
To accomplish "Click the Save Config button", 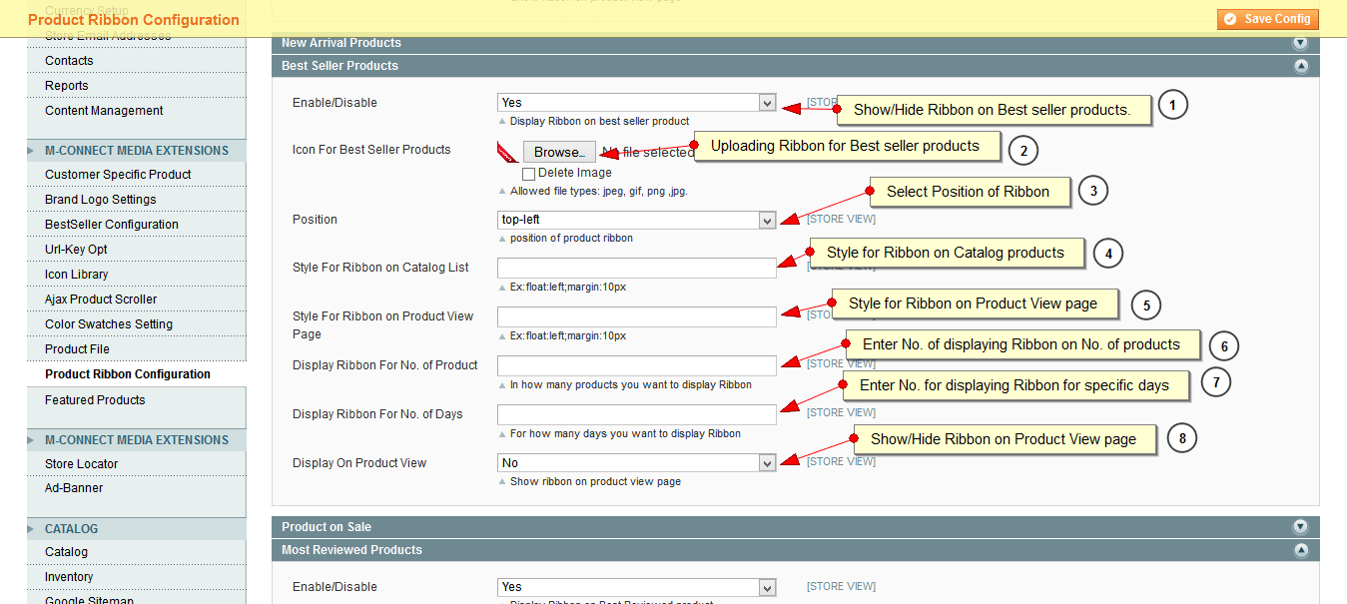I will pyautogui.click(x=1268, y=19).
